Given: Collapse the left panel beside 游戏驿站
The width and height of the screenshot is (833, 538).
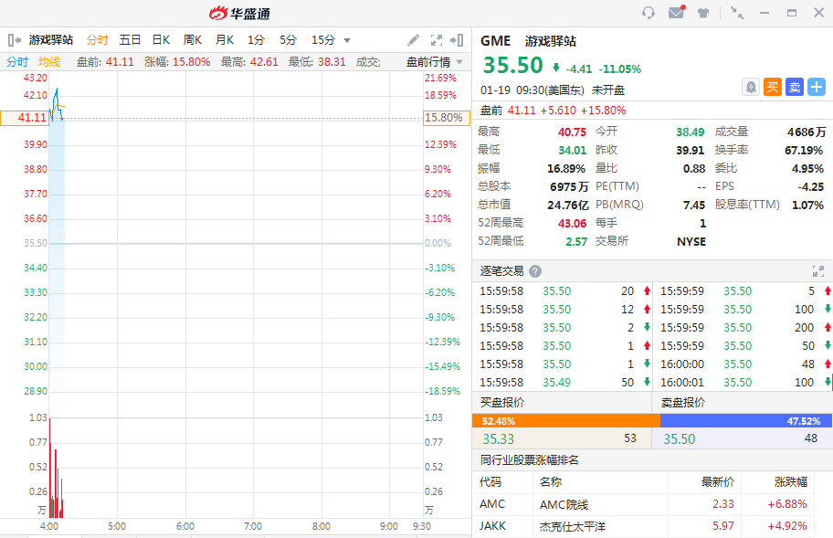Looking at the screenshot, I should [x=14, y=40].
